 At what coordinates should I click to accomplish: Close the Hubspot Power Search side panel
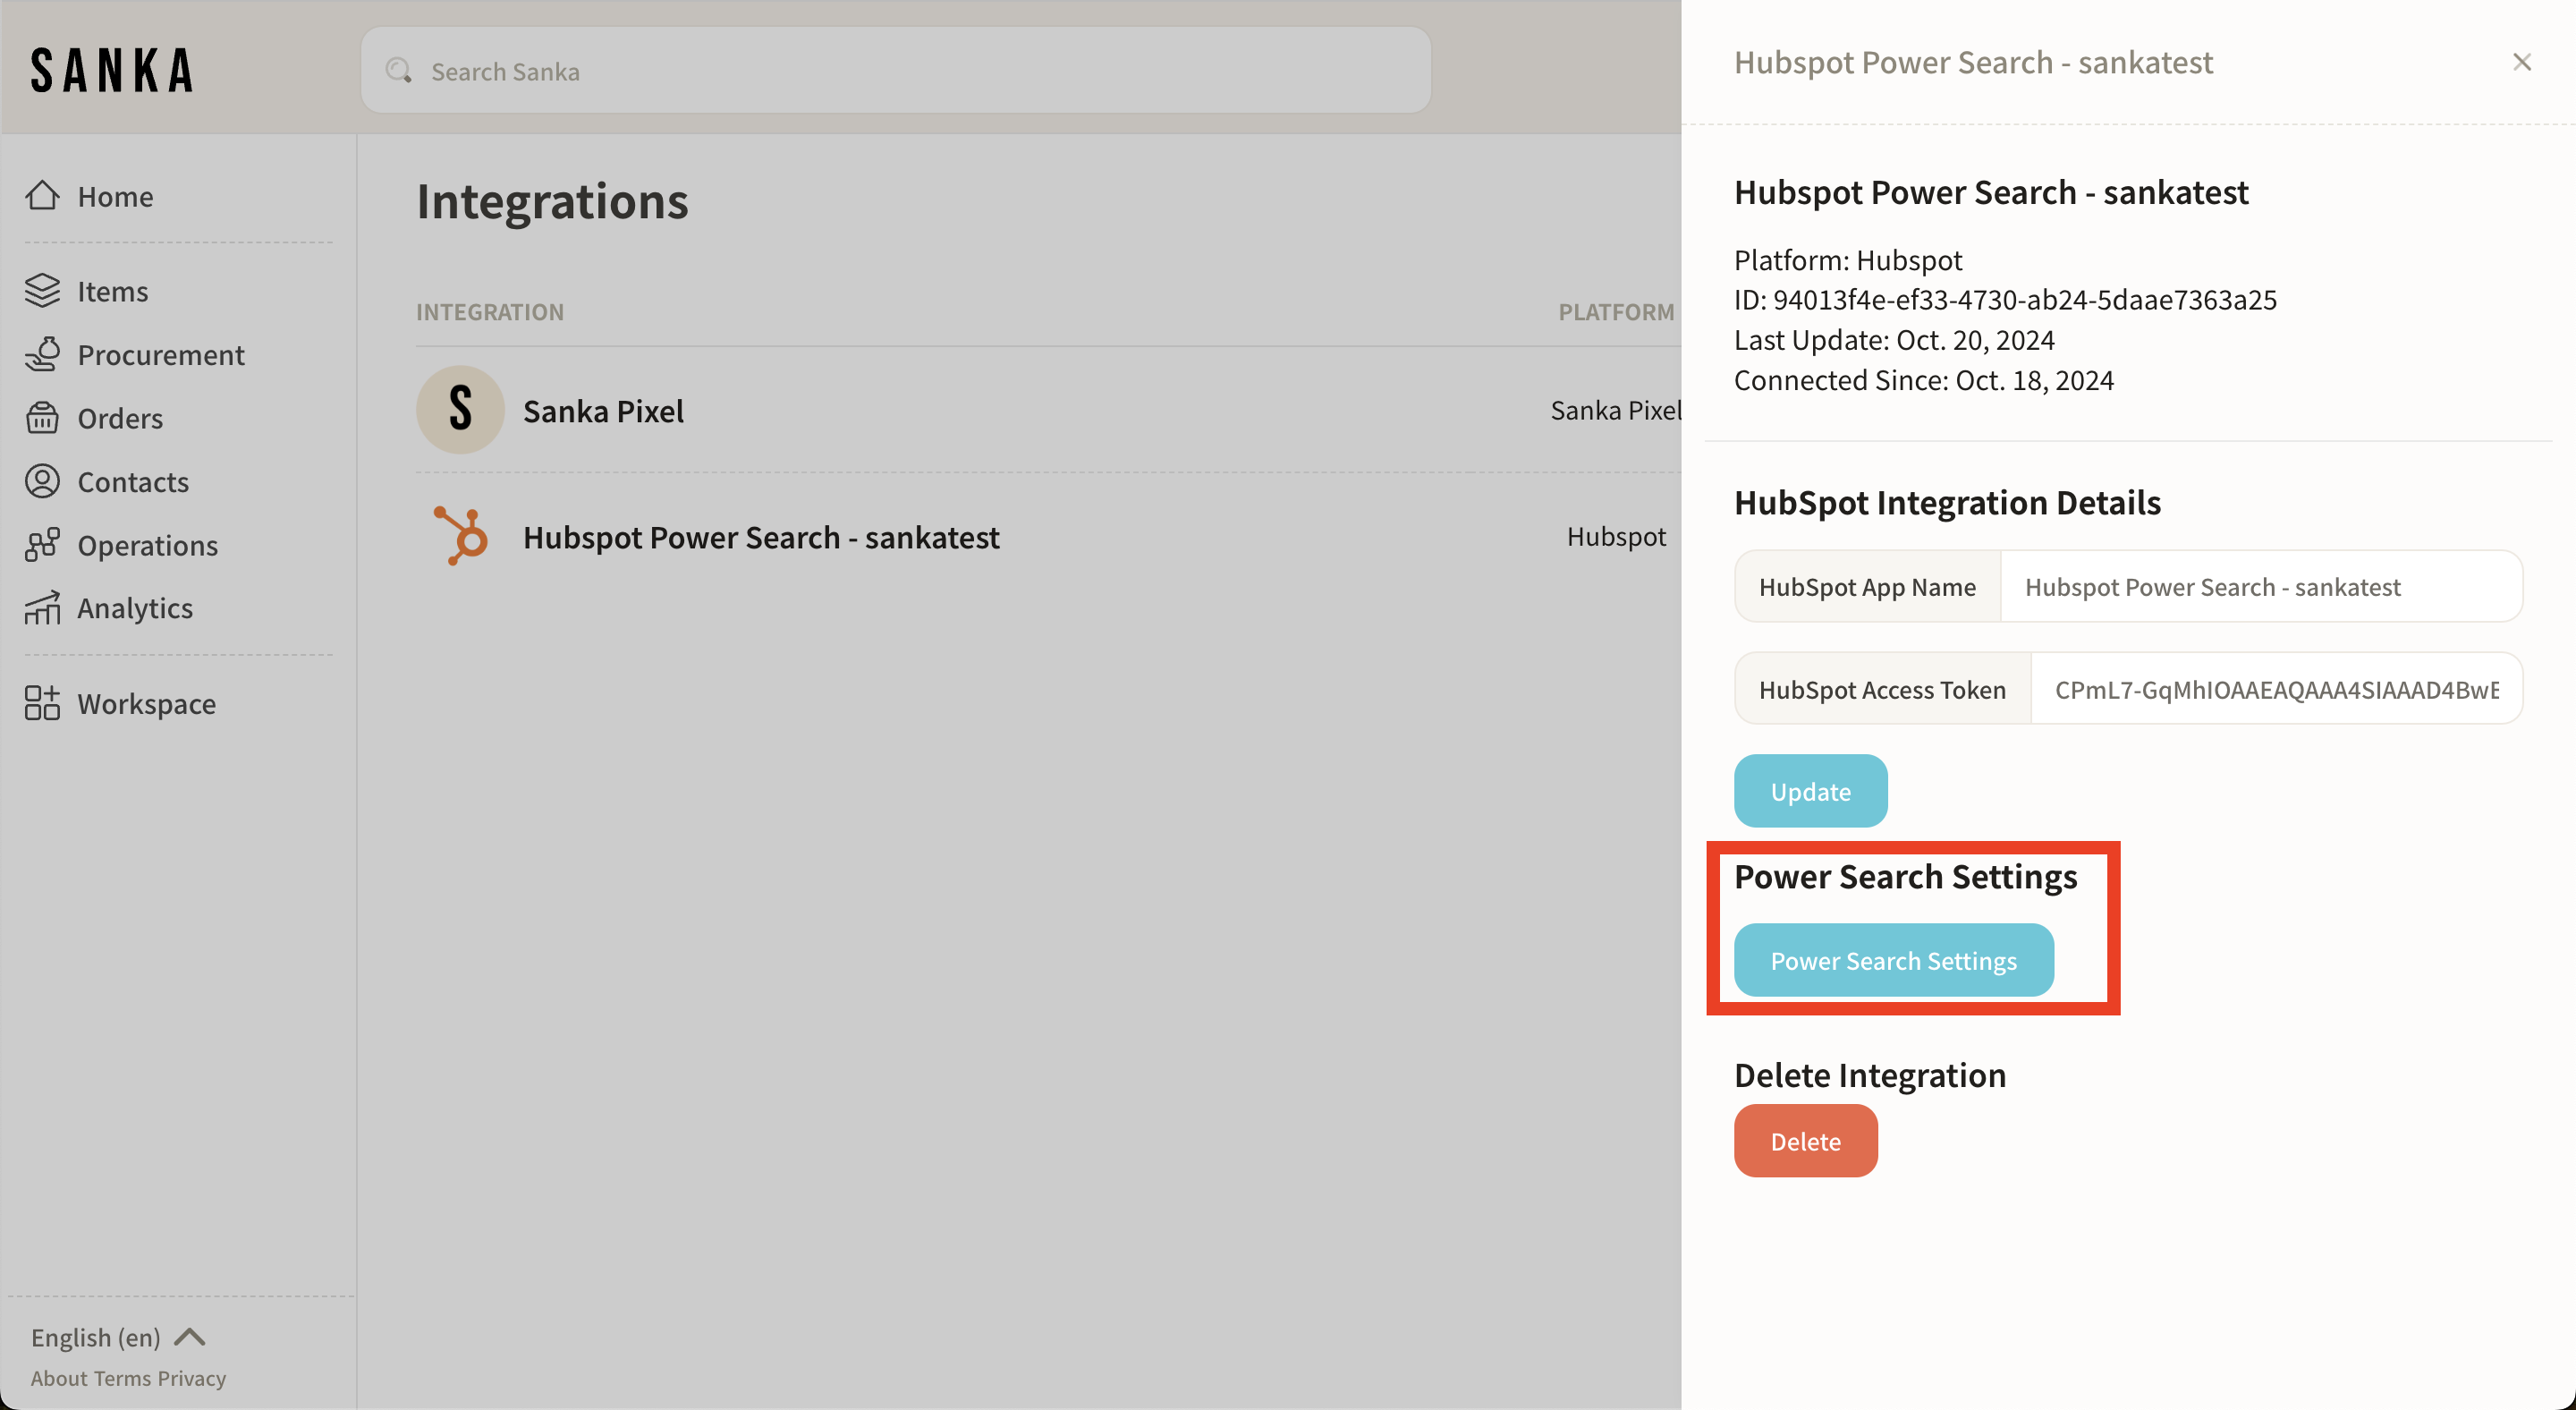coord(2521,62)
